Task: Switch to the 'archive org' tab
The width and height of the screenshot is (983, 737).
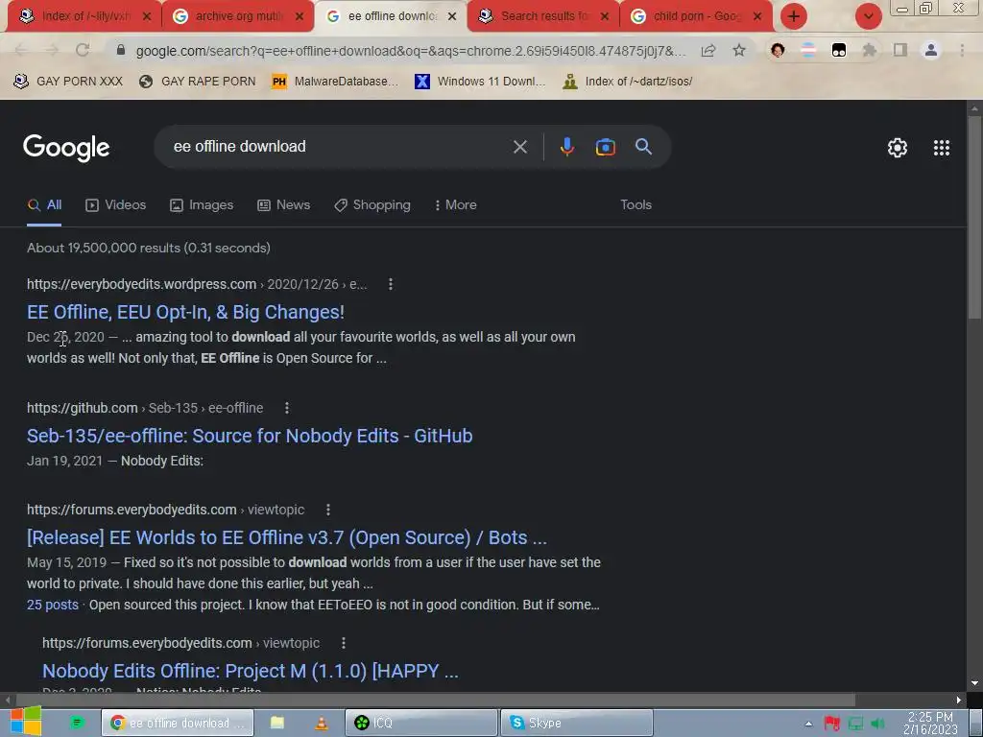Action: coord(239,16)
